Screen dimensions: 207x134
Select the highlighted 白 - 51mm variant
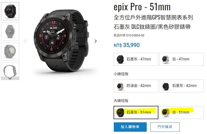pyautogui.click(x=181, y=112)
